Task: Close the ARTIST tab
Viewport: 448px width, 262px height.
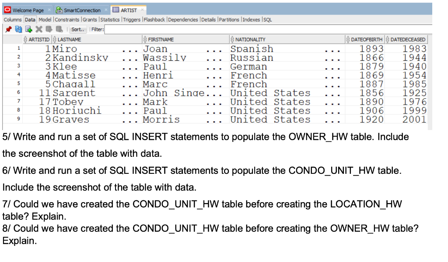Action: pyautogui.click(x=142, y=10)
